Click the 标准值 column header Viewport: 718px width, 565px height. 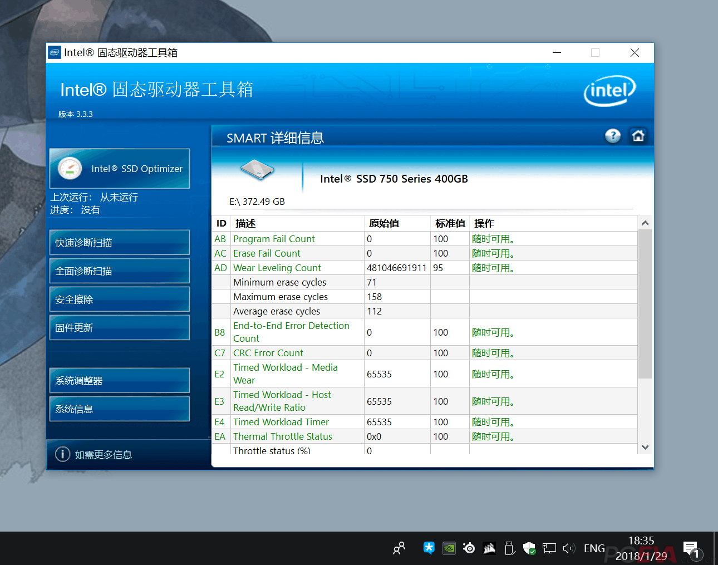[450, 223]
